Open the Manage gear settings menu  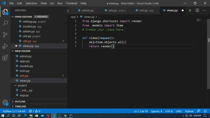click(5, 102)
